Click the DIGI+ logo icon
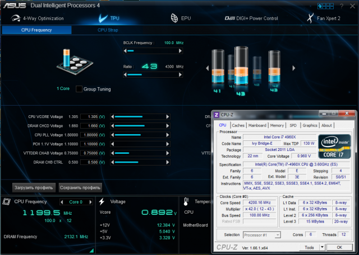Viewport: 359px width, 255px height. 229,18
